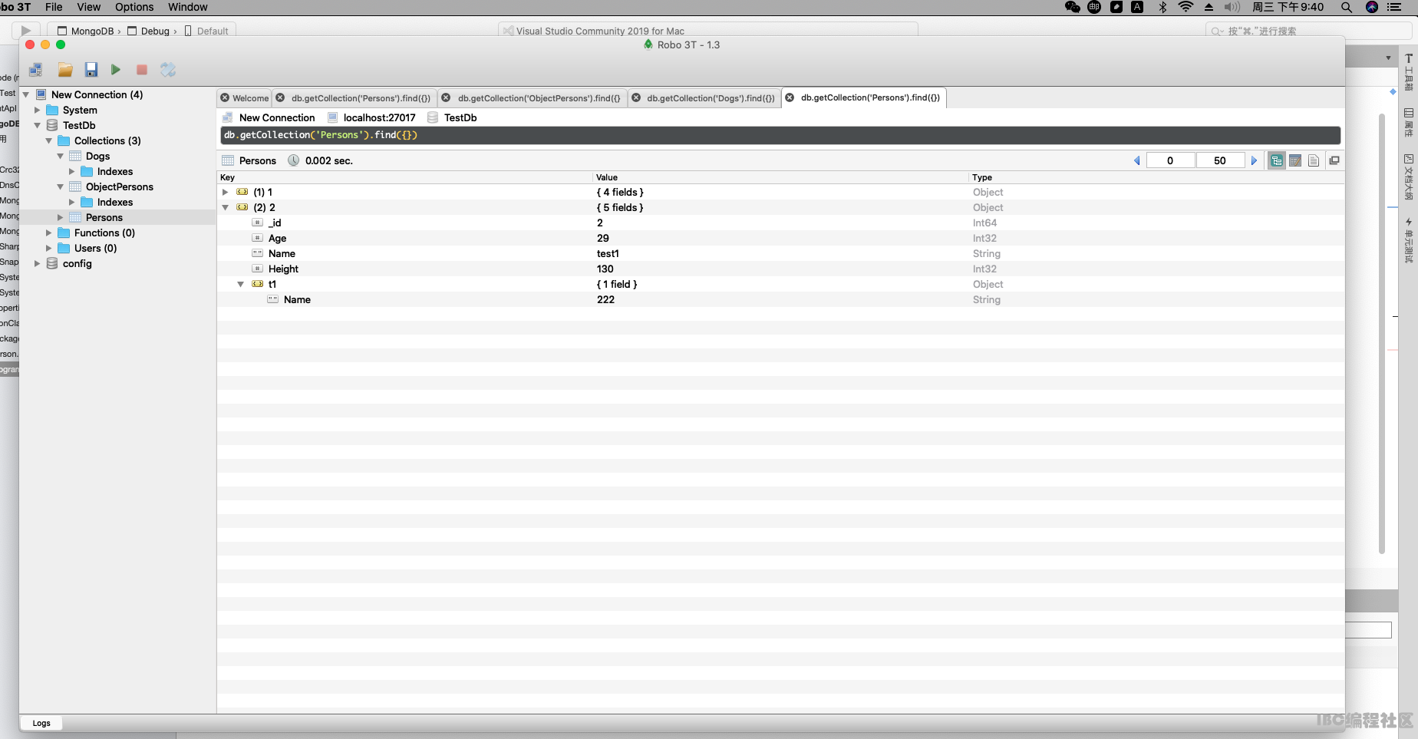Image resolution: width=1418 pixels, height=739 pixels.
Task: Select the Dogs collection in tree
Action: point(97,156)
